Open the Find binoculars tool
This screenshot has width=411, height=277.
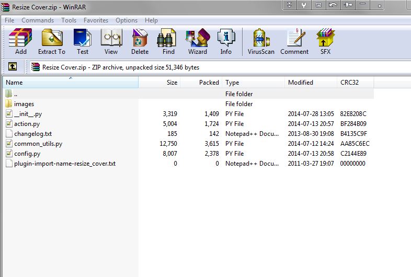168,41
